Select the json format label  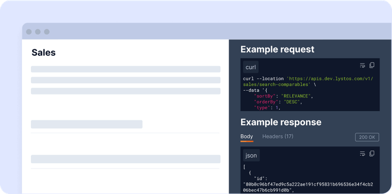click(251, 155)
